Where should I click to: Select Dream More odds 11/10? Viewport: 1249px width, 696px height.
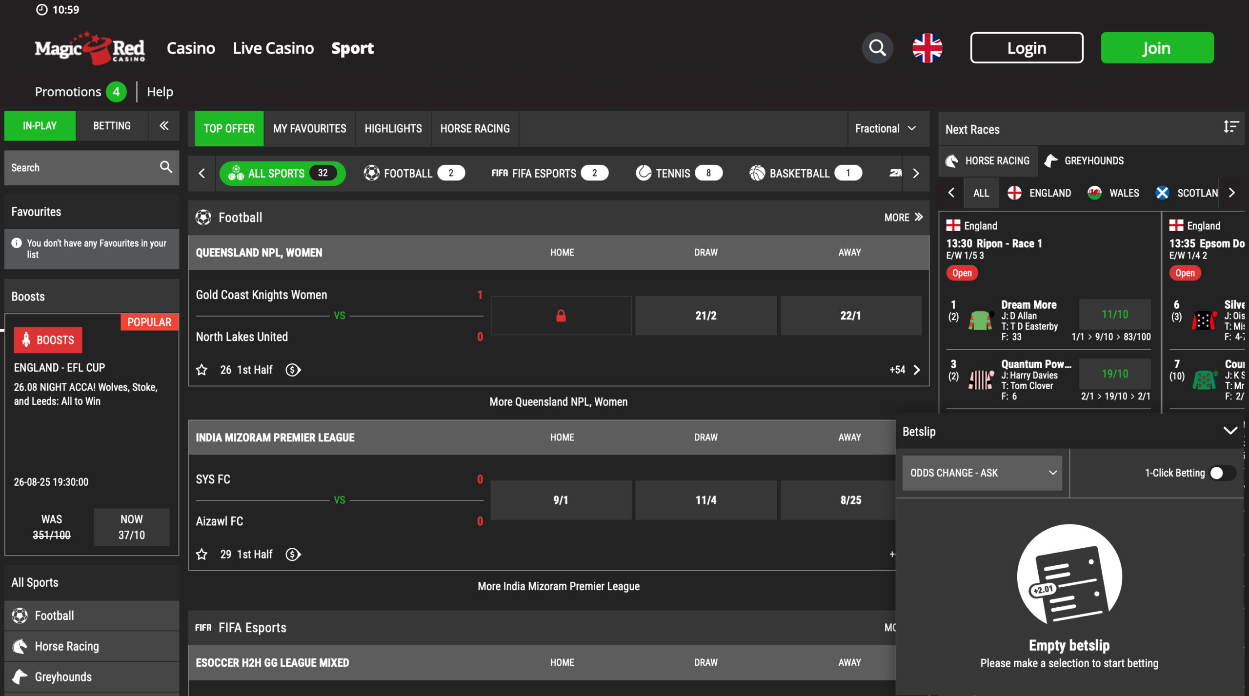[x=1115, y=314]
